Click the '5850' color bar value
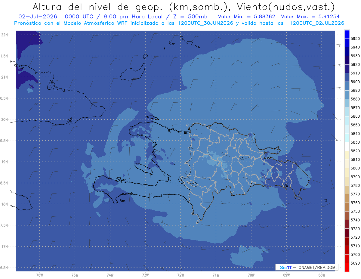Screen dimensions: 361x279 tap(355, 125)
